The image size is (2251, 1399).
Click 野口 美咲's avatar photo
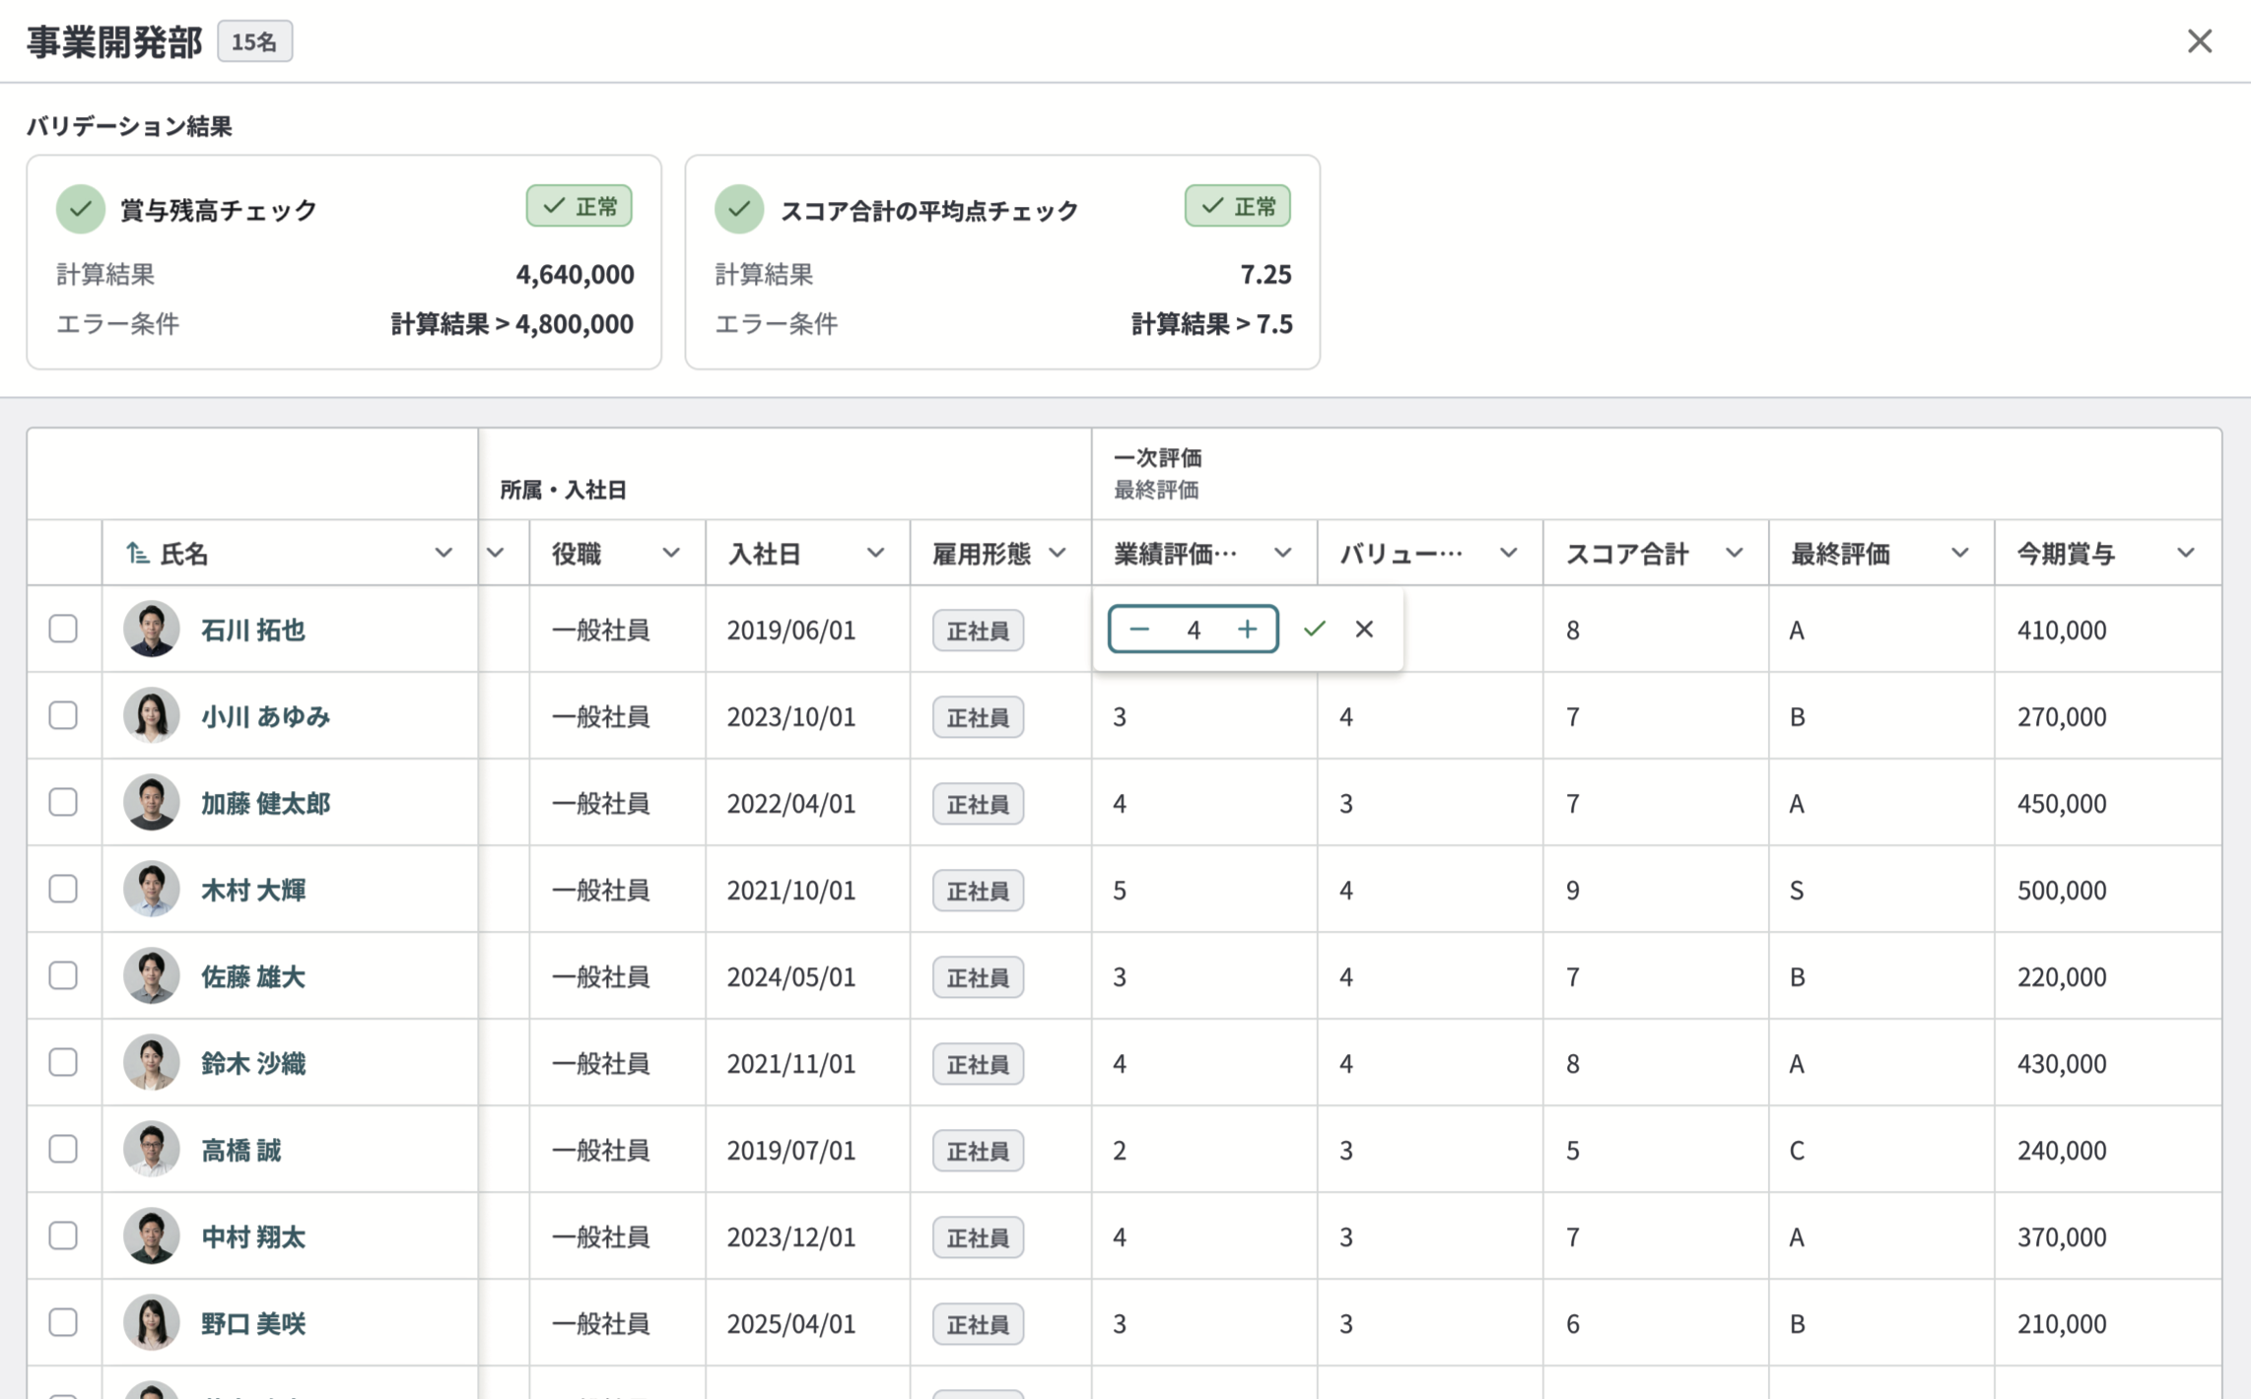(151, 1323)
